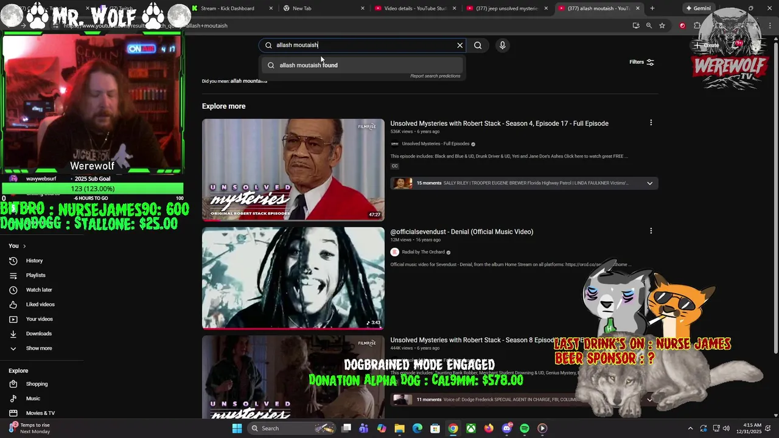Clear the YouTube search box with the X icon

[460, 45]
